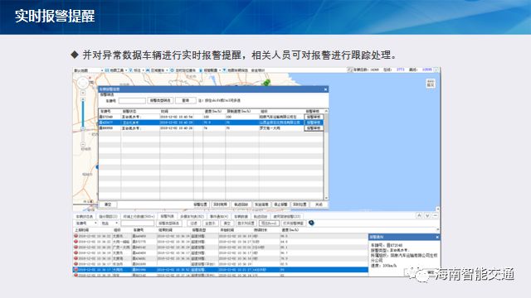Open the 包含 condition dropdown
Image resolution: width=531 pixels, height=298 pixels.
point(110,223)
